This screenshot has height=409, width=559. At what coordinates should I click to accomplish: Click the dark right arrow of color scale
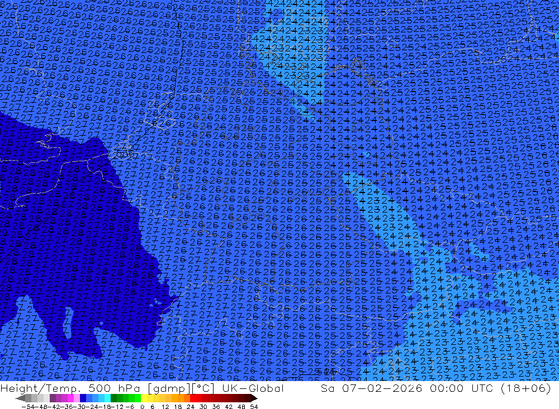pyautogui.click(x=254, y=398)
